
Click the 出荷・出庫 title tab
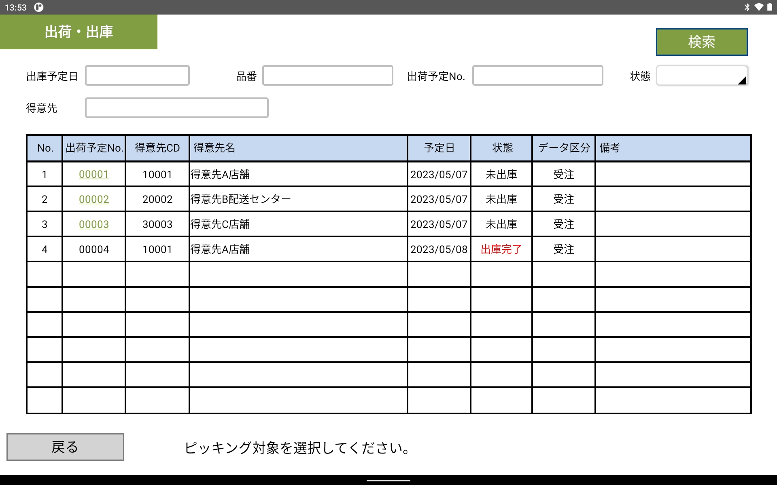coord(79,32)
